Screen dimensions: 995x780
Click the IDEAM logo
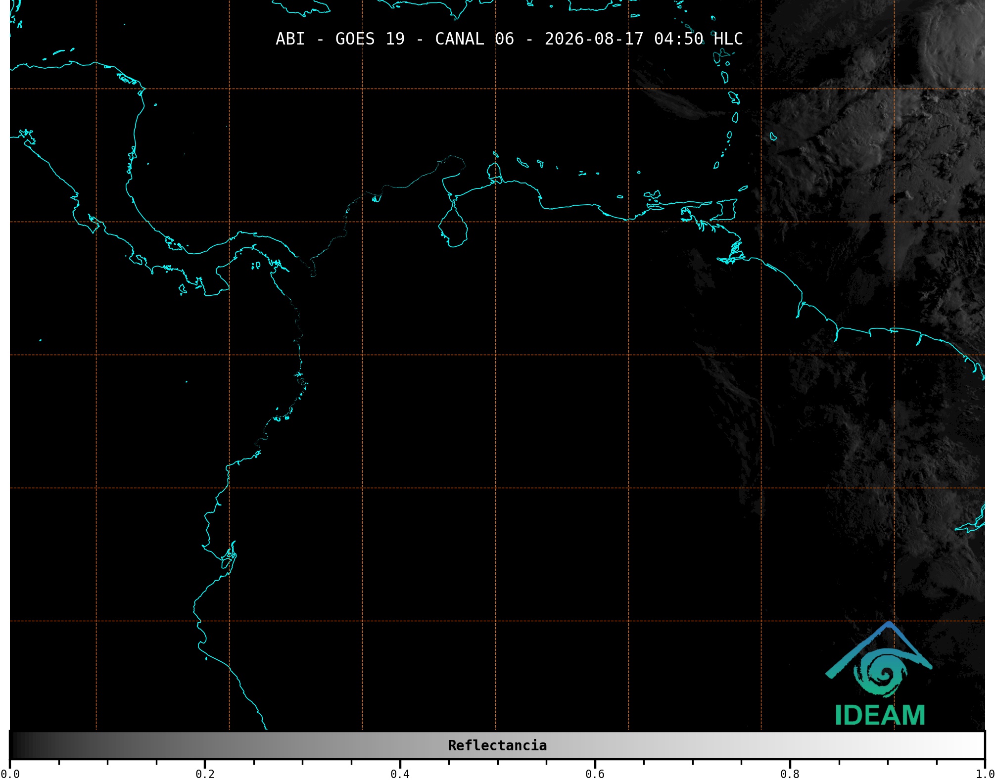point(879,674)
